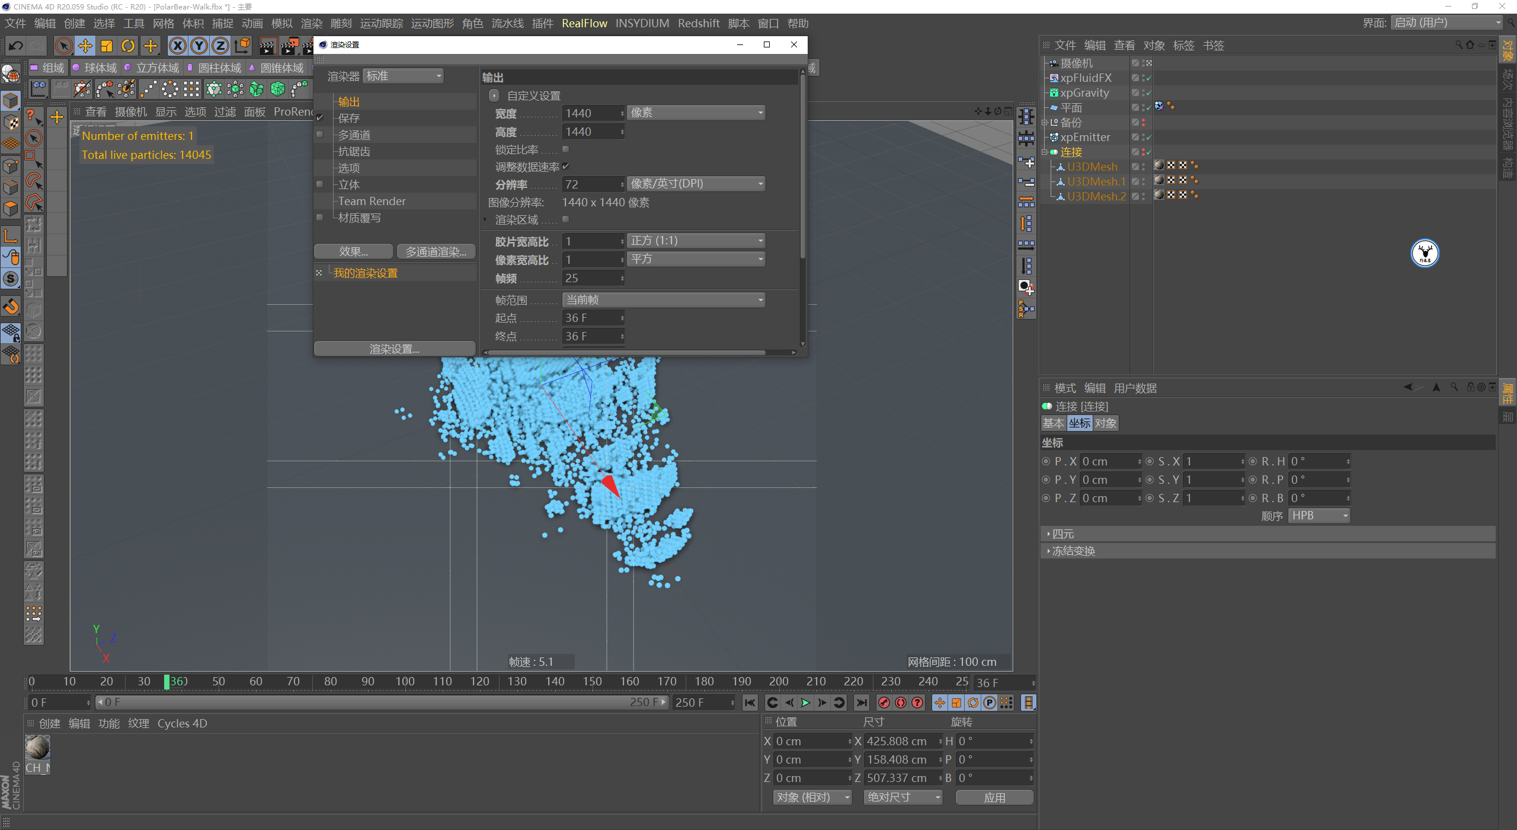The image size is (1517, 830).
Task: Select the Rotate tool icon
Action: [128, 46]
